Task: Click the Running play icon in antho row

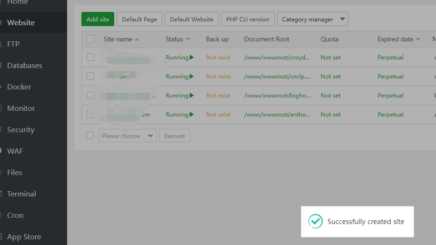Action: pos(192,115)
